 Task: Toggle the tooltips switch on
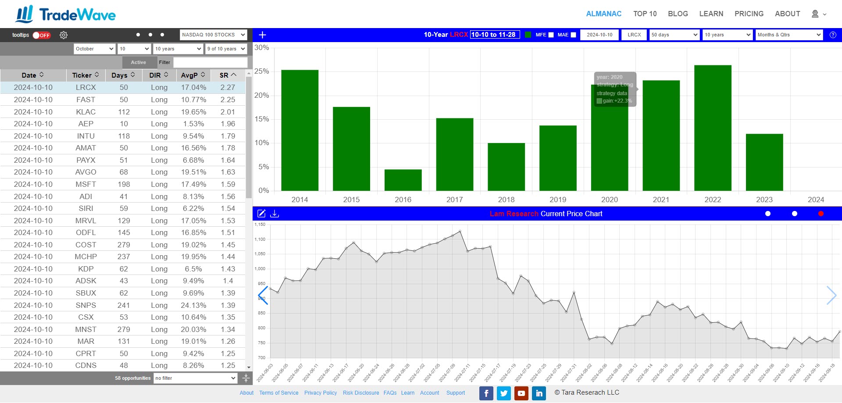pos(42,35)
